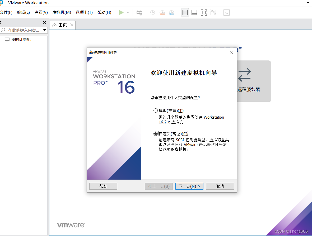Click the library search input field
The image size is (312, 236).
point(24,30)
